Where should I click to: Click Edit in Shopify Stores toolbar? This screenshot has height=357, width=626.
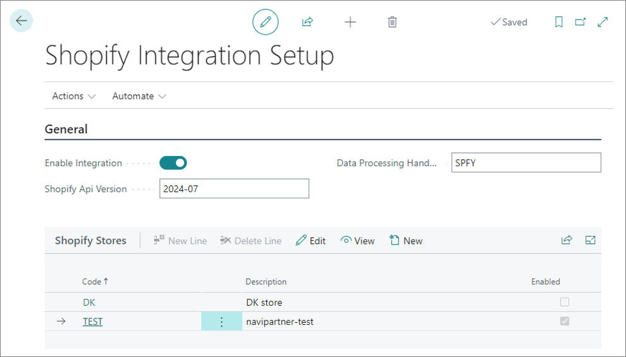pyautogui.click(x=310, y=241)
